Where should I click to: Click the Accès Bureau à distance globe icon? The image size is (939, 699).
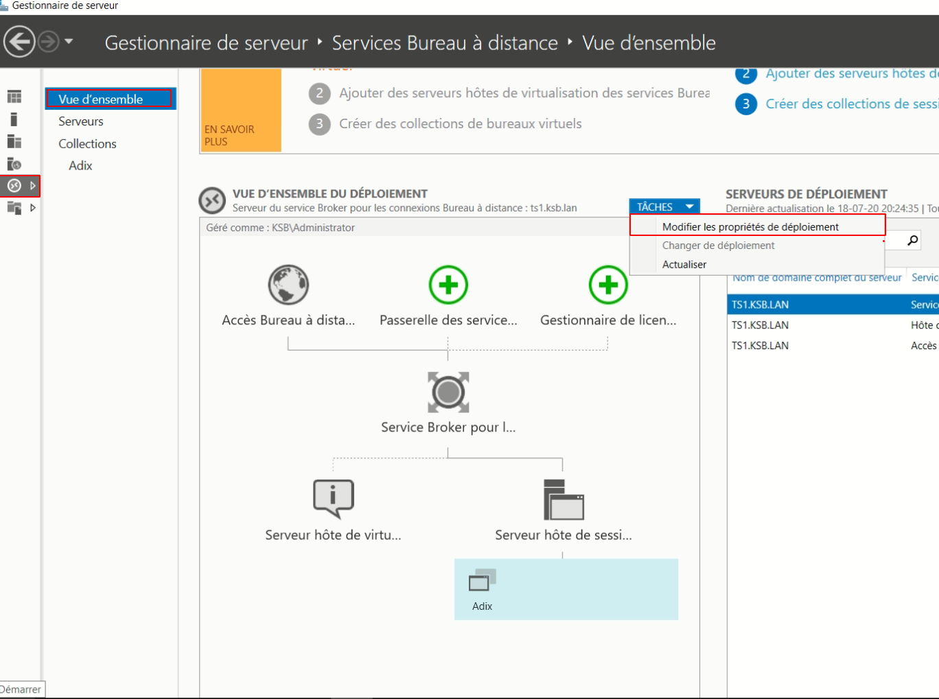288,285
